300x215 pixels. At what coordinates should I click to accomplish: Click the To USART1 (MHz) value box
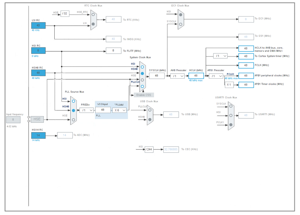[246, 115]
